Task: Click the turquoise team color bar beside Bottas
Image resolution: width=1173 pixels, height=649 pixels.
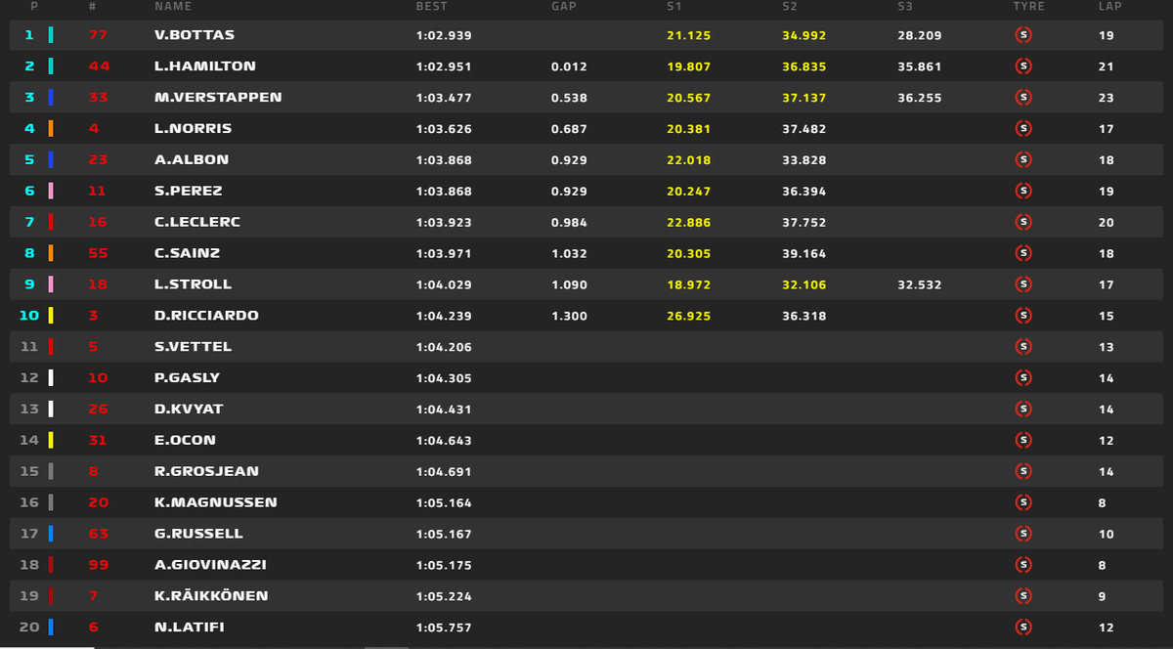Action: [x=51, y=35]
